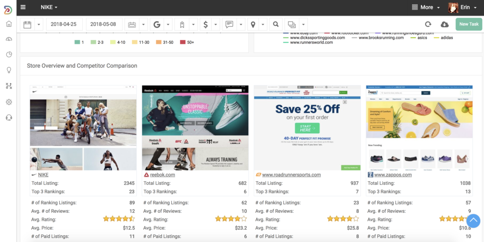Screen dimensions: 484x242
Task: Click the red 50+ legend swatch
Action: (183, 42)
